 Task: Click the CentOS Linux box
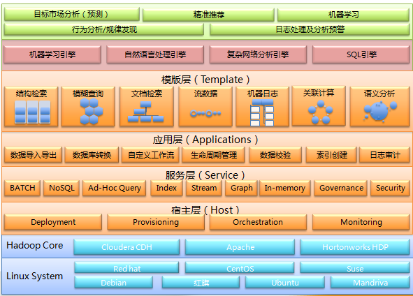point(240,268)
